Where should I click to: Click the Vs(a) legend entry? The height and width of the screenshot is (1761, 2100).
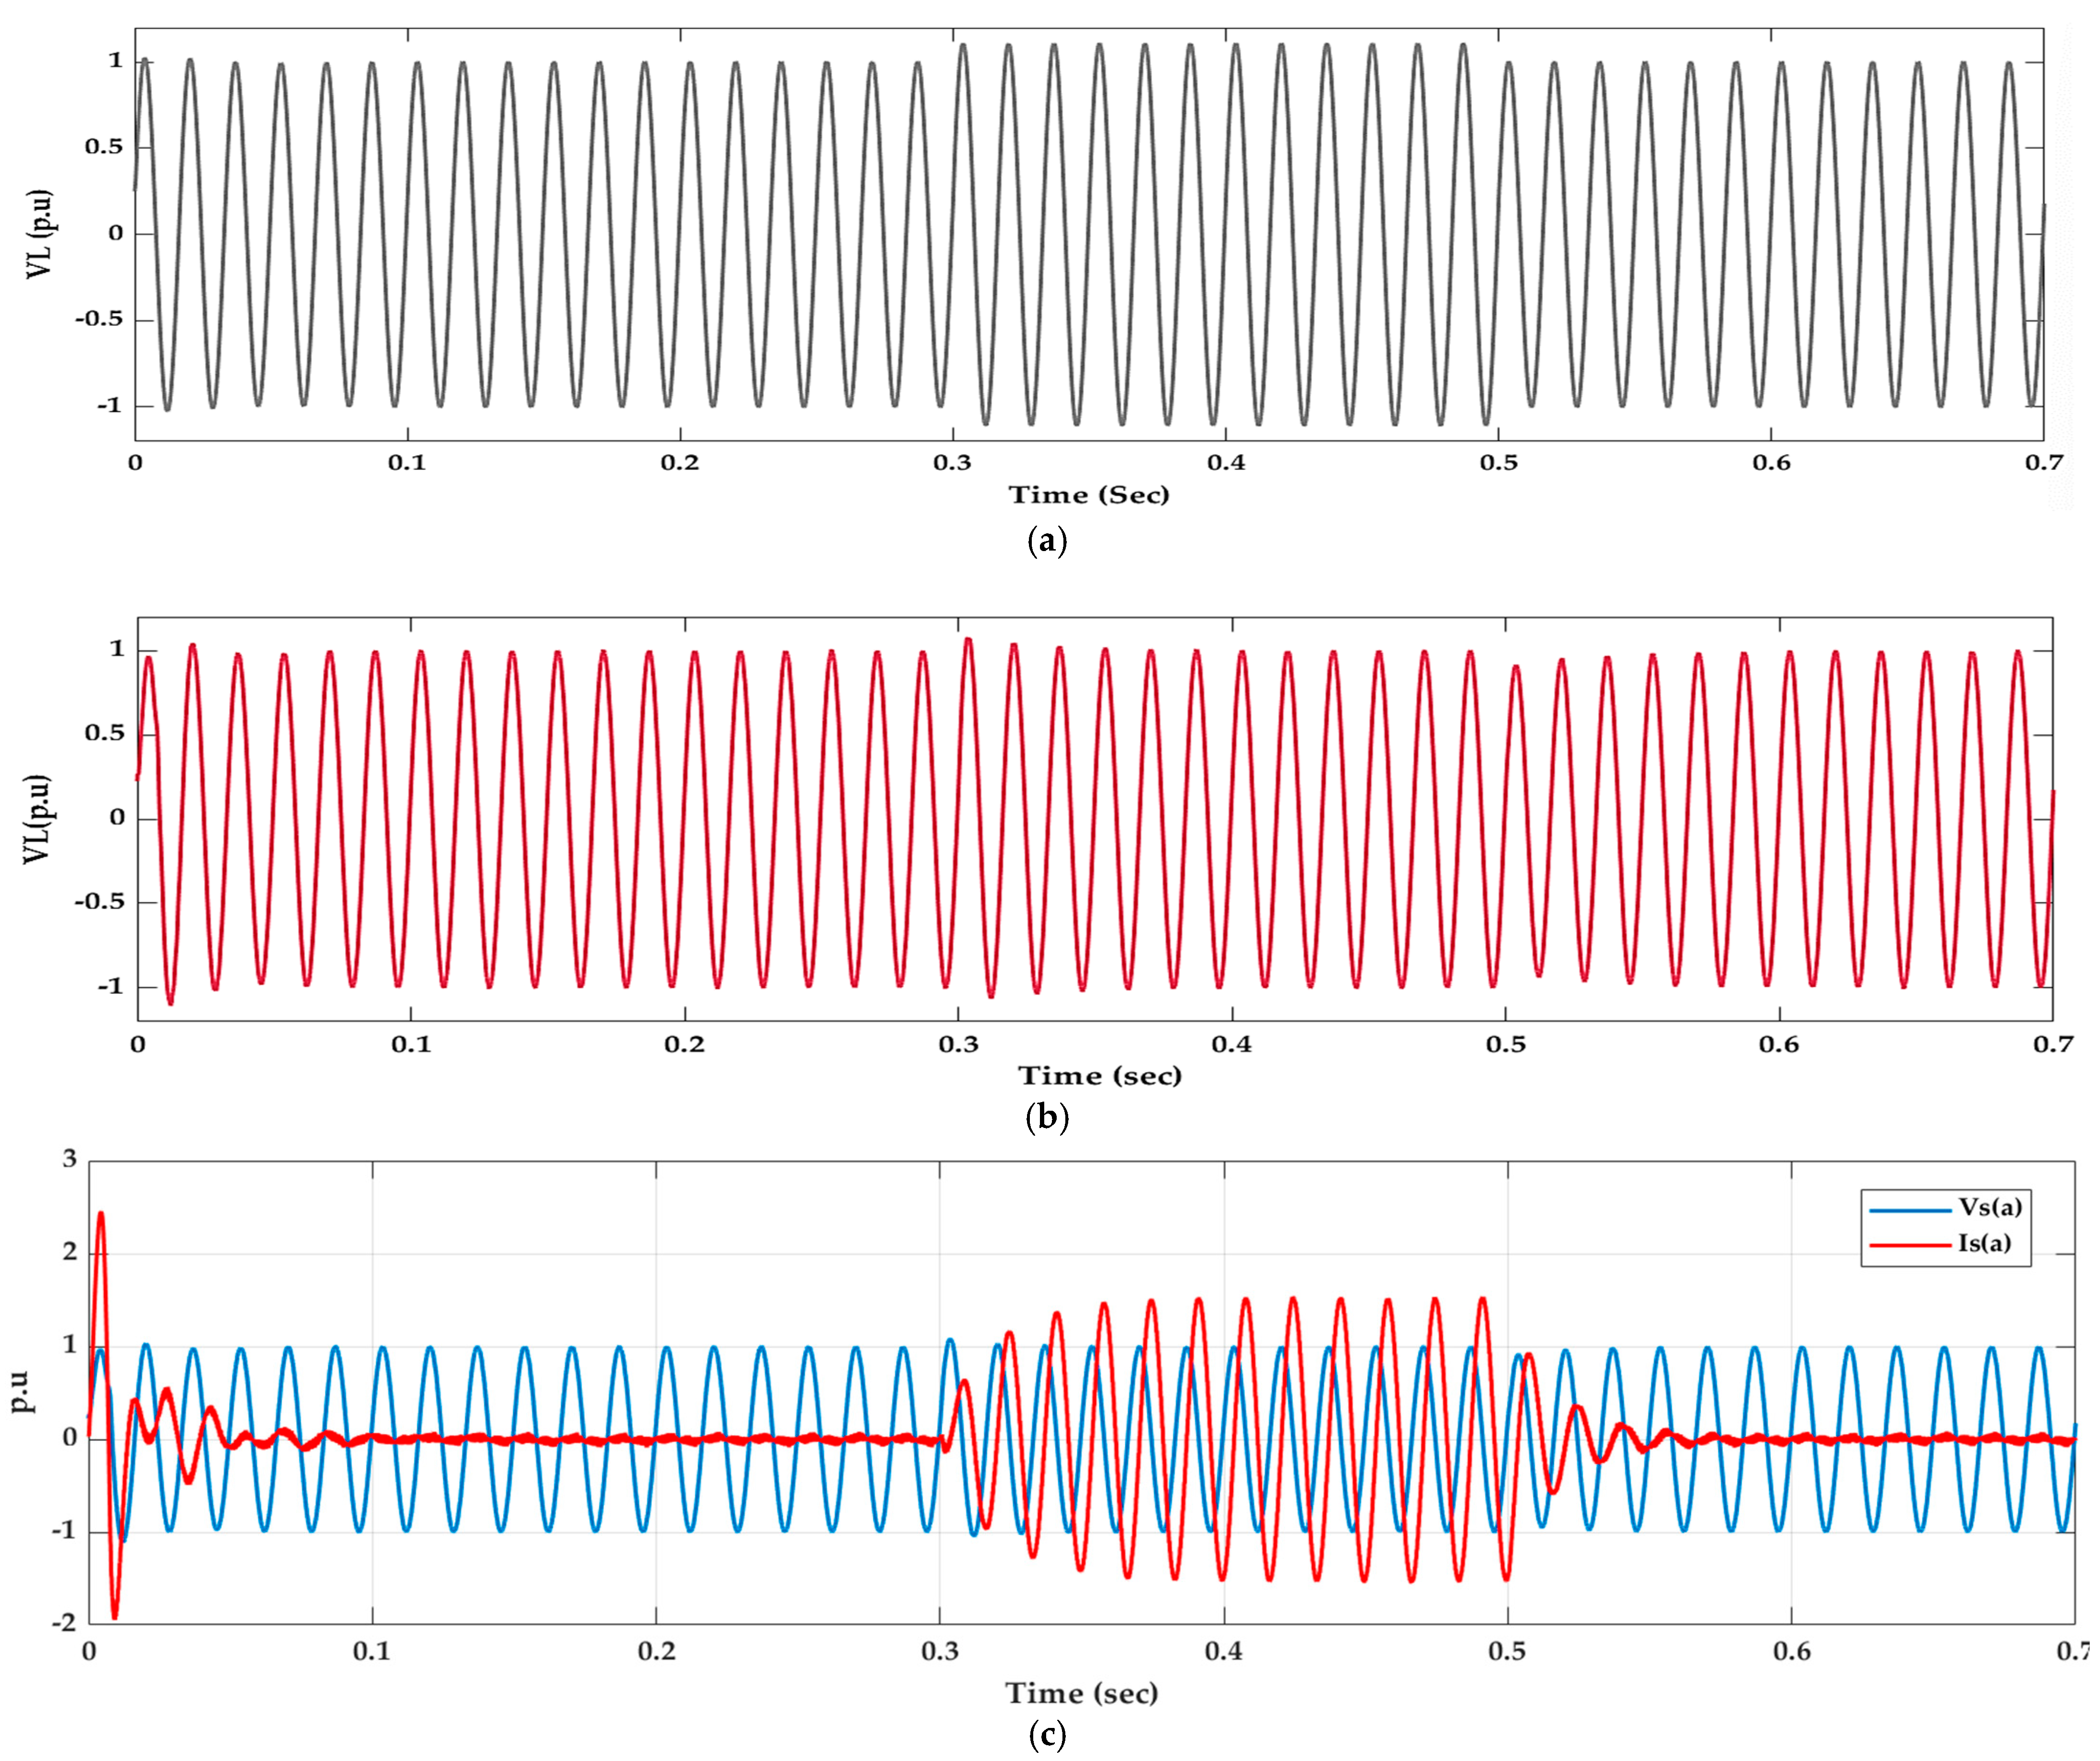pos(1989,1208)
